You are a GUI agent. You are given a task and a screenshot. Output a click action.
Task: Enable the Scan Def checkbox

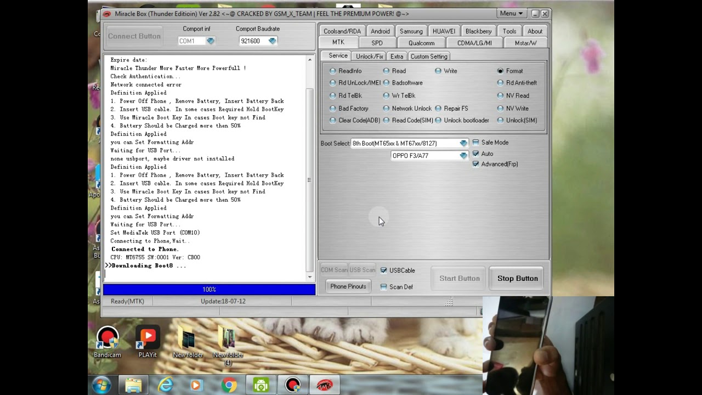click(383, 287)
